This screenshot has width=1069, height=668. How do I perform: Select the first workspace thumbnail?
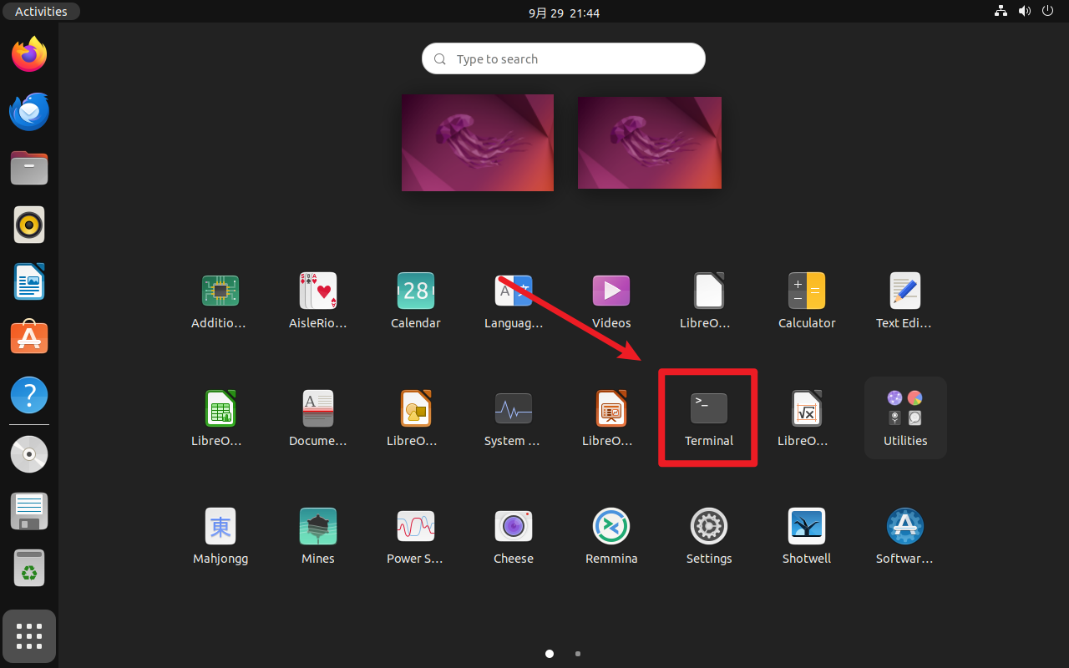click(x=478, y=143)
